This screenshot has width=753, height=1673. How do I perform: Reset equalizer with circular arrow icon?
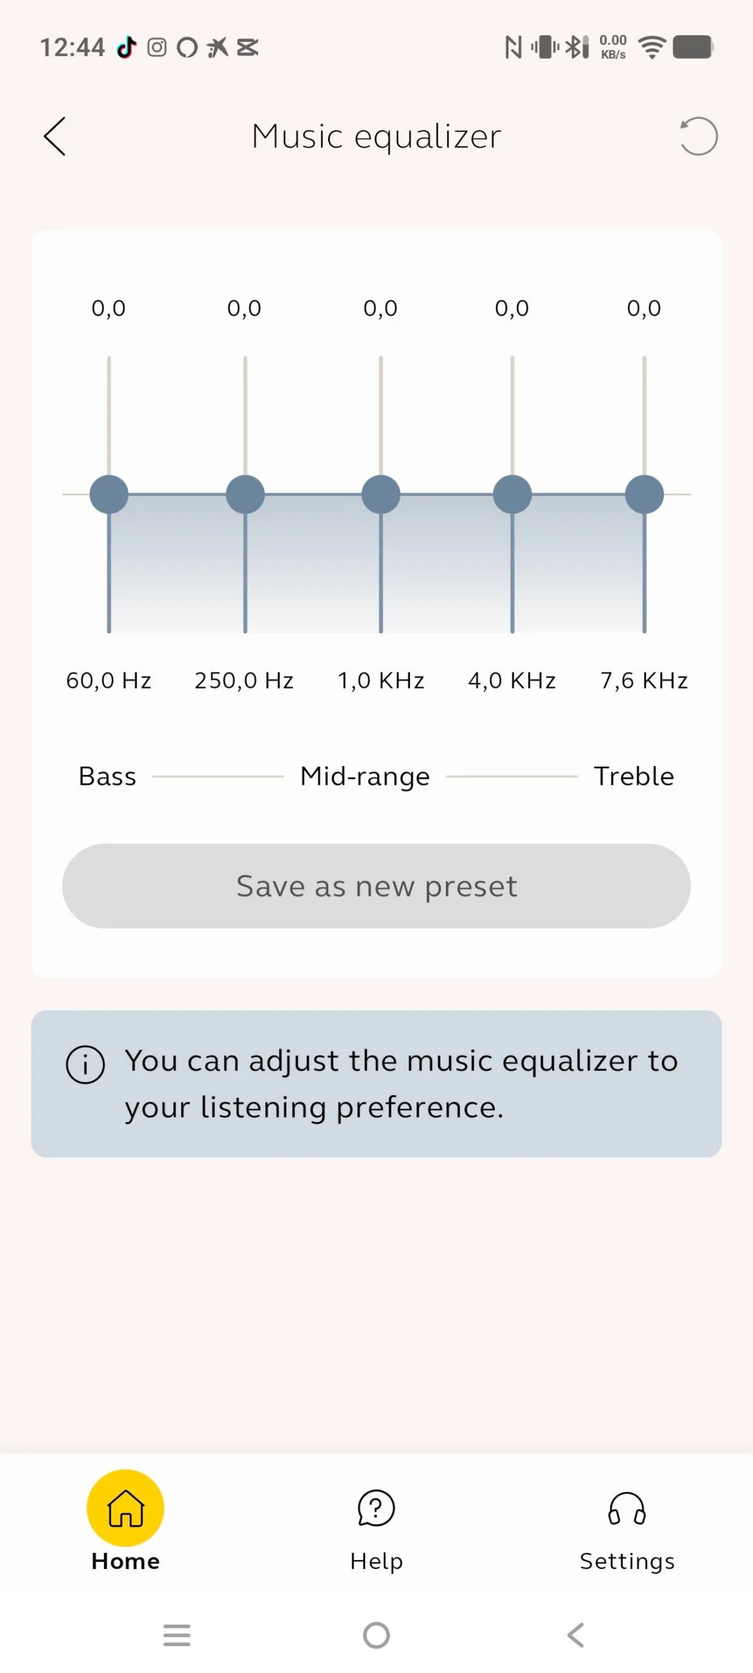coord(698,137)
